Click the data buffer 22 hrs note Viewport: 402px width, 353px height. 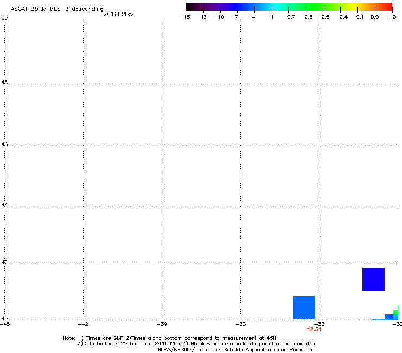pyautogui.click(x=197, y=344)
